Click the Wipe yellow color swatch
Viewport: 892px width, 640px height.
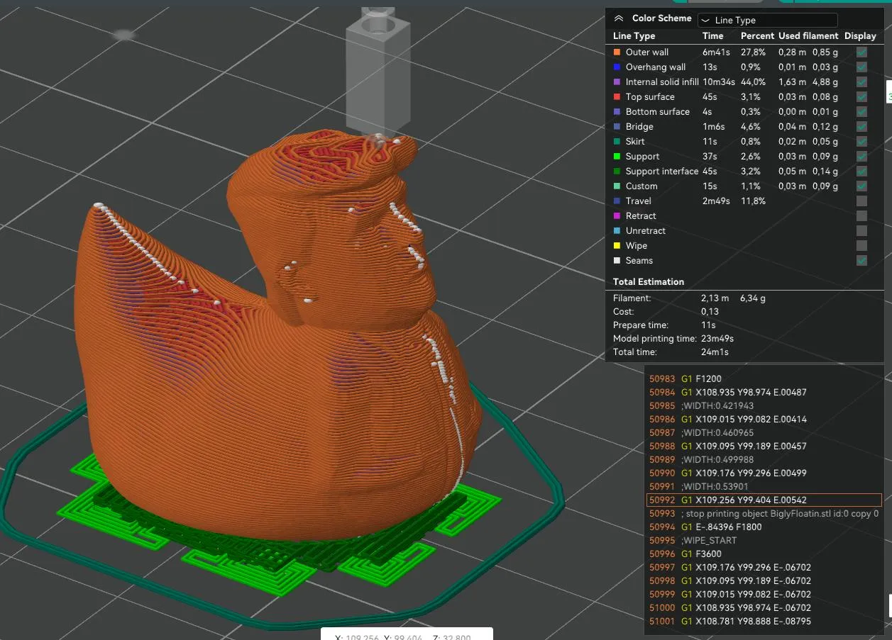[617, 245]
